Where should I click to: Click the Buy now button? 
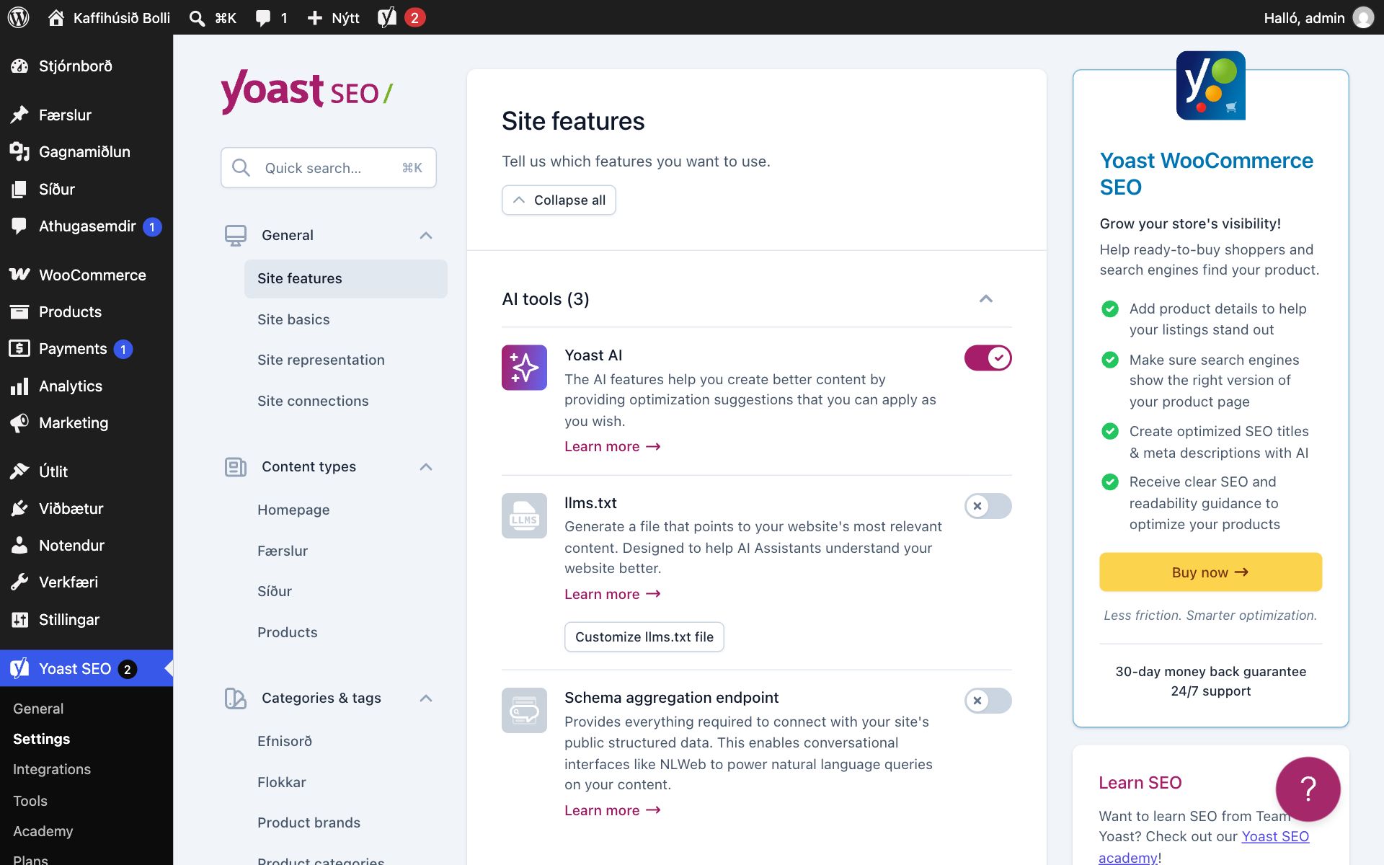click(x=1210, y=572)
